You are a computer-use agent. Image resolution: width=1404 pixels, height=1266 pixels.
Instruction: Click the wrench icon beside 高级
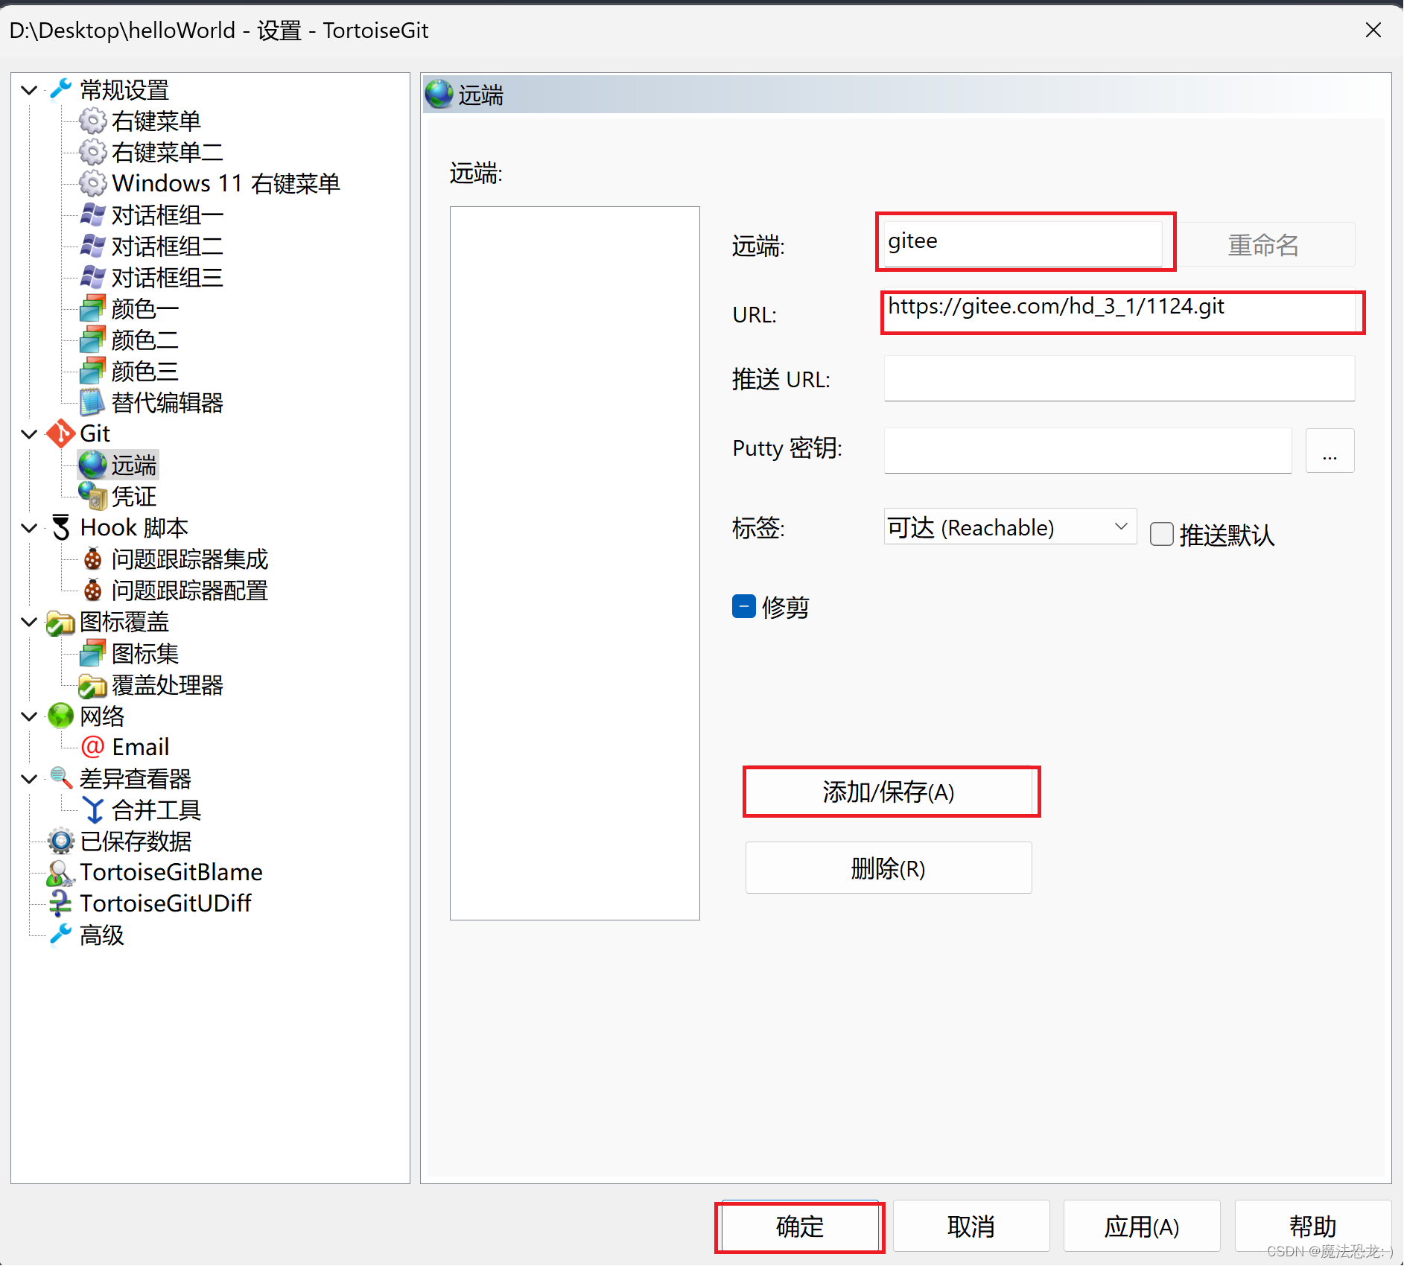click(60, 935)
